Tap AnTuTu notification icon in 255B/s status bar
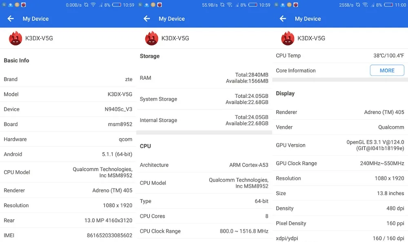 pyautogui.click(x=295, y=4)
